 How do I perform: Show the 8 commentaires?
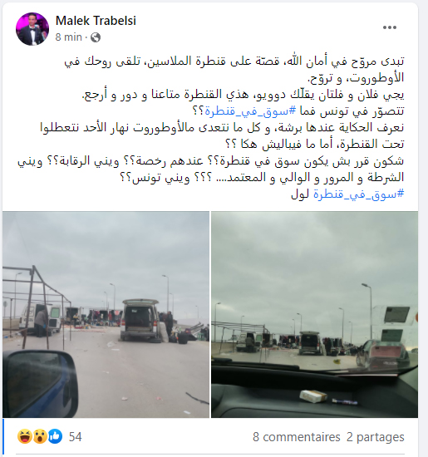tap(297, 437)
